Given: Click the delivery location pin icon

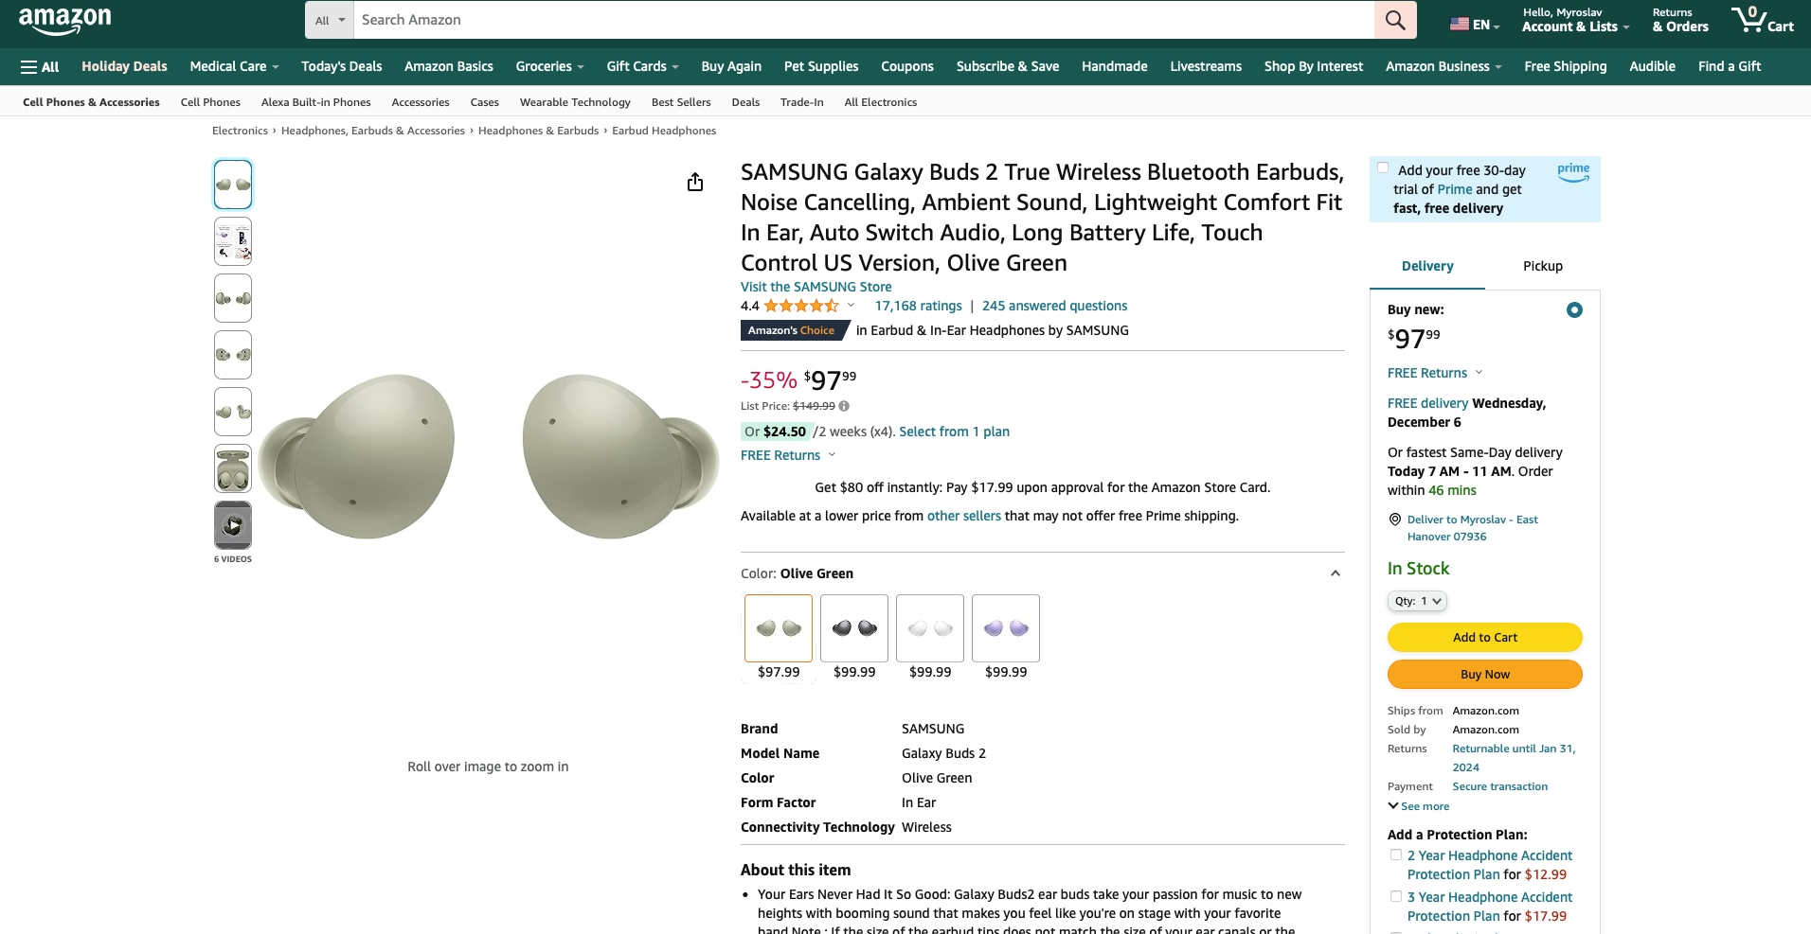Looking at the screenshot, I should [x=1394, y=520].
